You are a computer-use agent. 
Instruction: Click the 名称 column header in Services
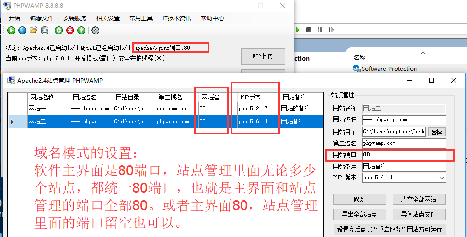point(360,57)
